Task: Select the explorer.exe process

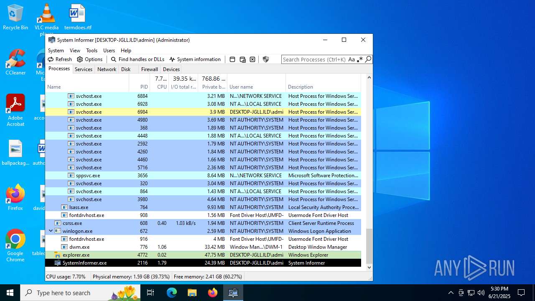Action: [203, 255]
